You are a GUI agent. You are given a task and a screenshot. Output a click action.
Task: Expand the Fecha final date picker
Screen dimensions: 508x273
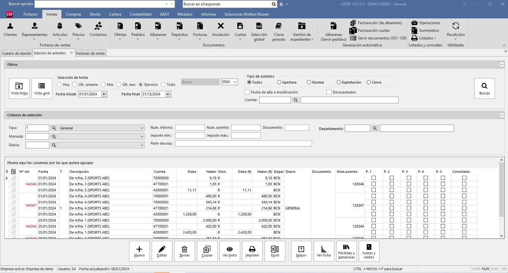click(x=168, y=94)
